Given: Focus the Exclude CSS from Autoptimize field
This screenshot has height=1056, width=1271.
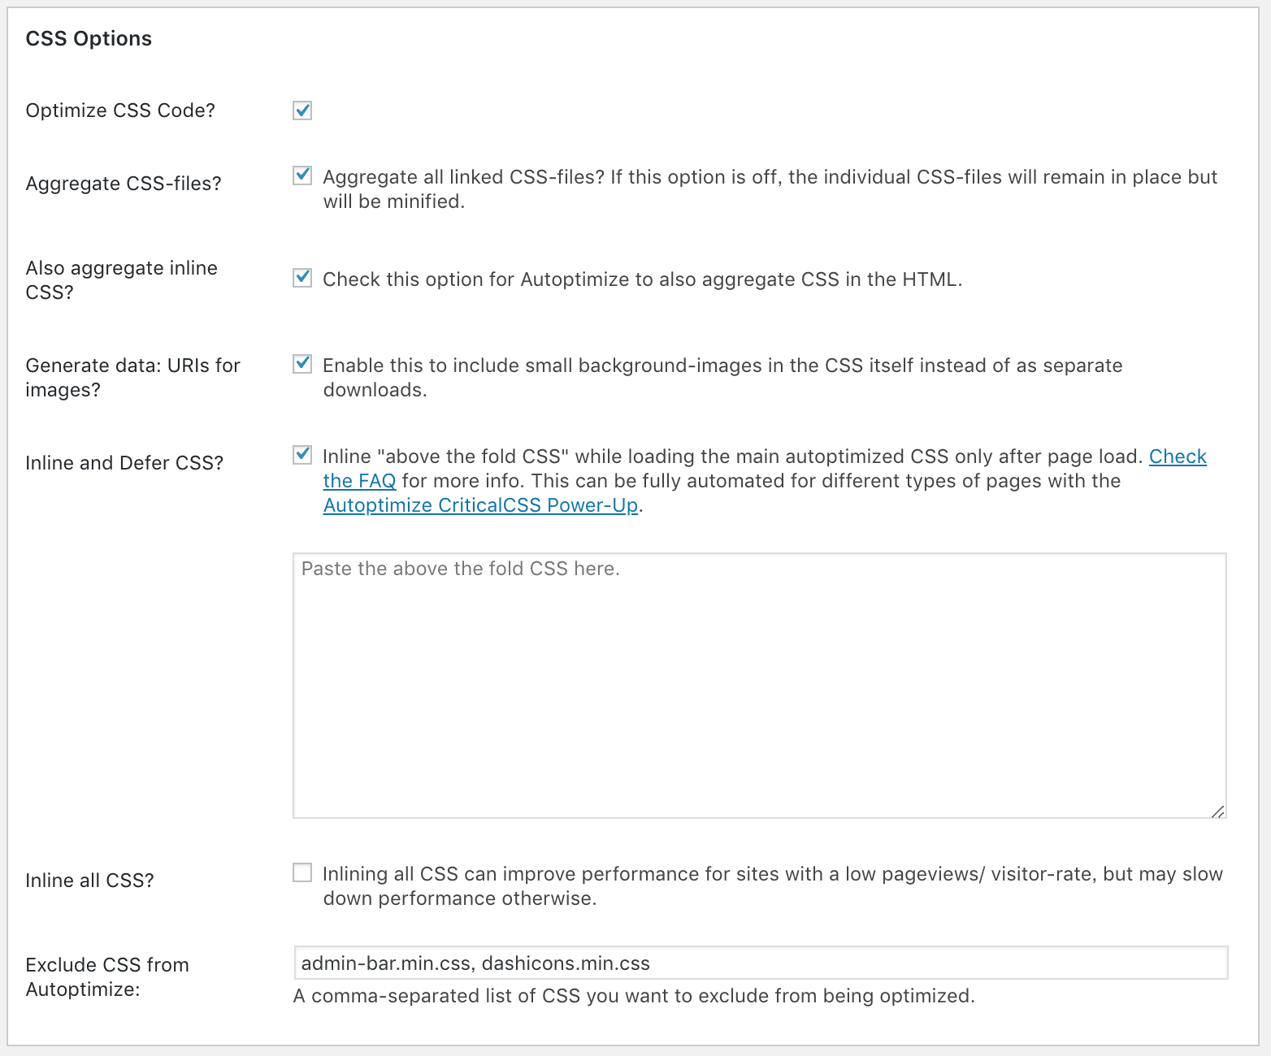Looking at the screenshot, I should click(x=759, y=963).
